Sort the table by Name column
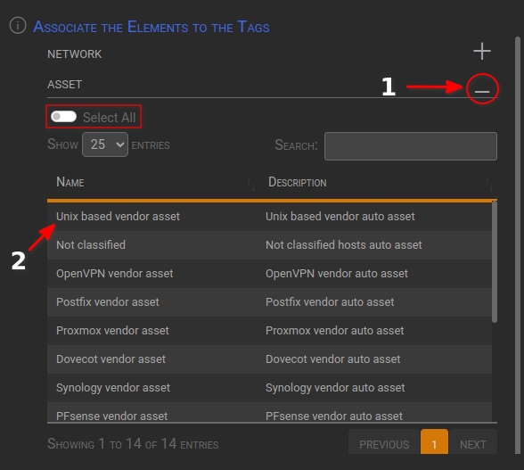Screen dimensions: 524x470 point(152,183)
